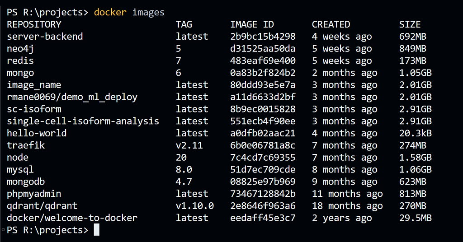The width and height of the screenshot is (463, 242).
Task: Click the typed 'docker' command word
Action: point(110,12)
